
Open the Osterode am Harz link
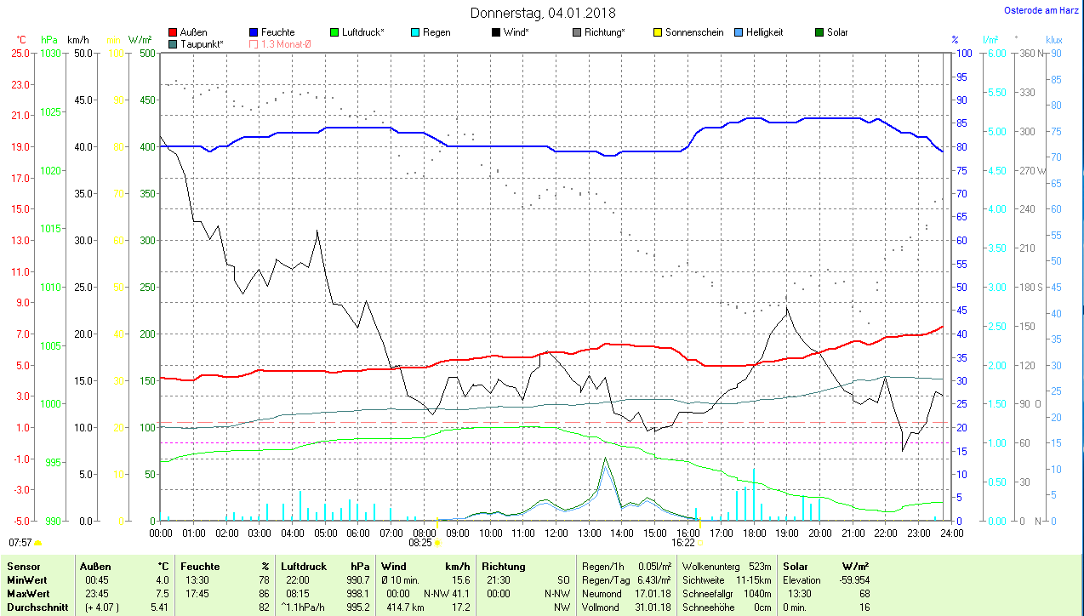[1041, 10]
